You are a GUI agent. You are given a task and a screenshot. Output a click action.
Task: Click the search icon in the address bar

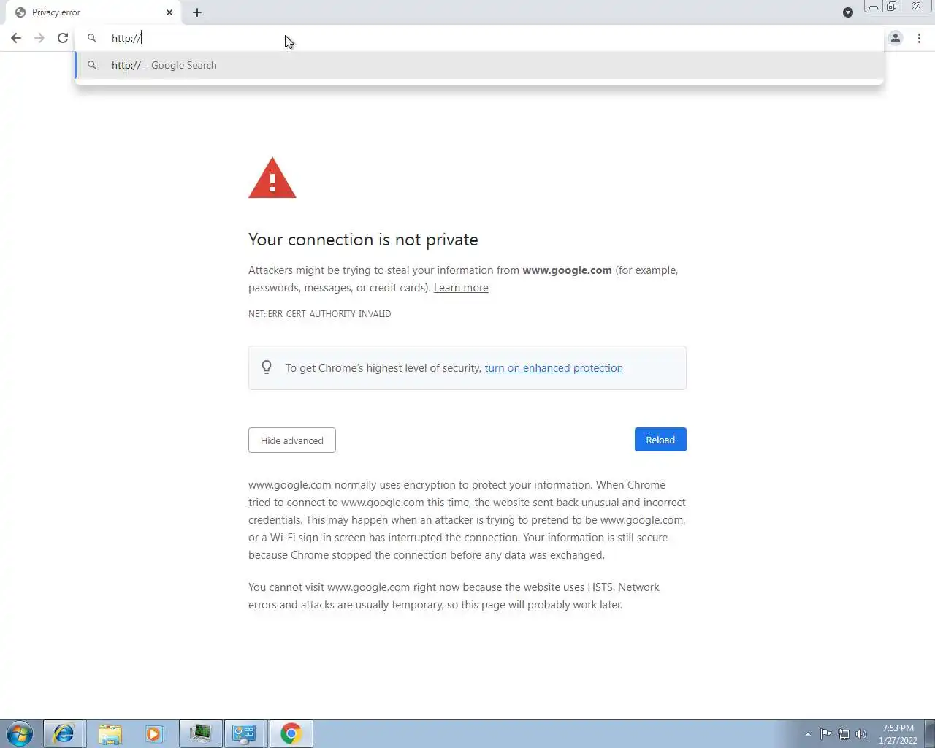coord(92,38)
